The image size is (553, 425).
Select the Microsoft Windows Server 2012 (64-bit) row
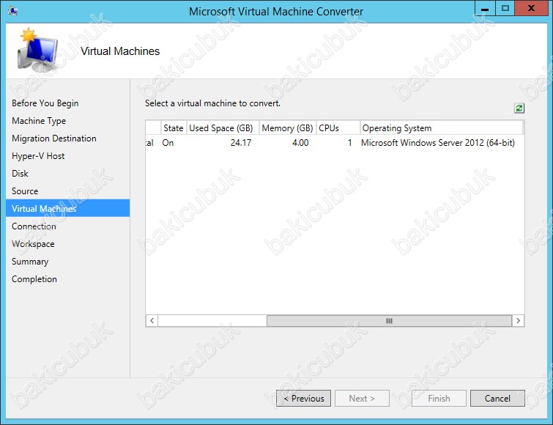[x=334, y=142]
